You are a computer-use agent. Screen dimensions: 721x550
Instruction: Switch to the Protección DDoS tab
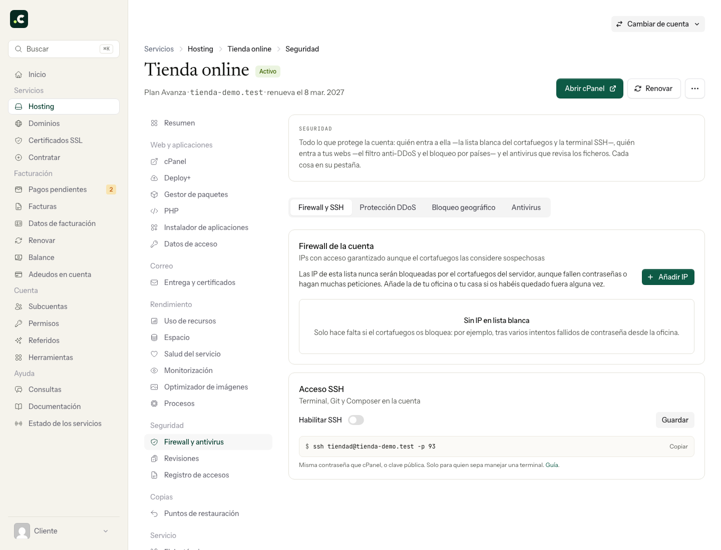pyautogui.click(x=388, y=207)
